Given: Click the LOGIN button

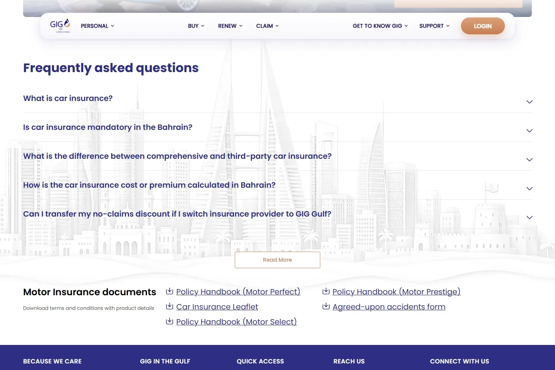Looking at the screenshot, I should [483, 26].
